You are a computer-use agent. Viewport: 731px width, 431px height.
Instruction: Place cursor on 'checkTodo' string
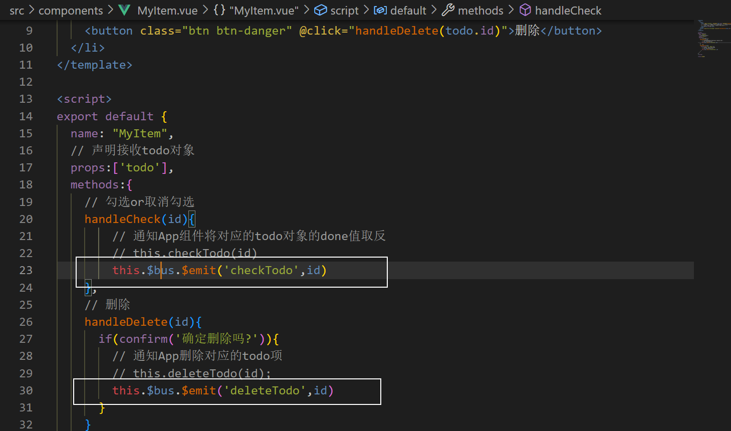pyautogui.click(x=262, y=270)
